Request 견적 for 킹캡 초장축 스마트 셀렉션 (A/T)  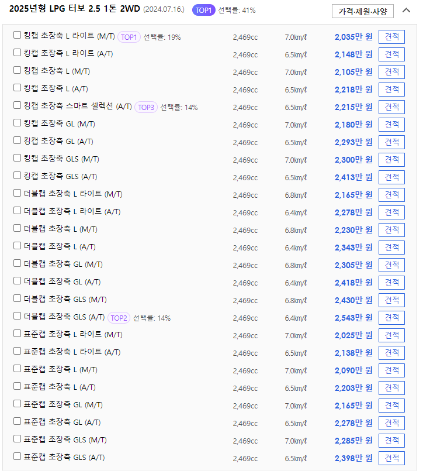[x=391, y=107]
